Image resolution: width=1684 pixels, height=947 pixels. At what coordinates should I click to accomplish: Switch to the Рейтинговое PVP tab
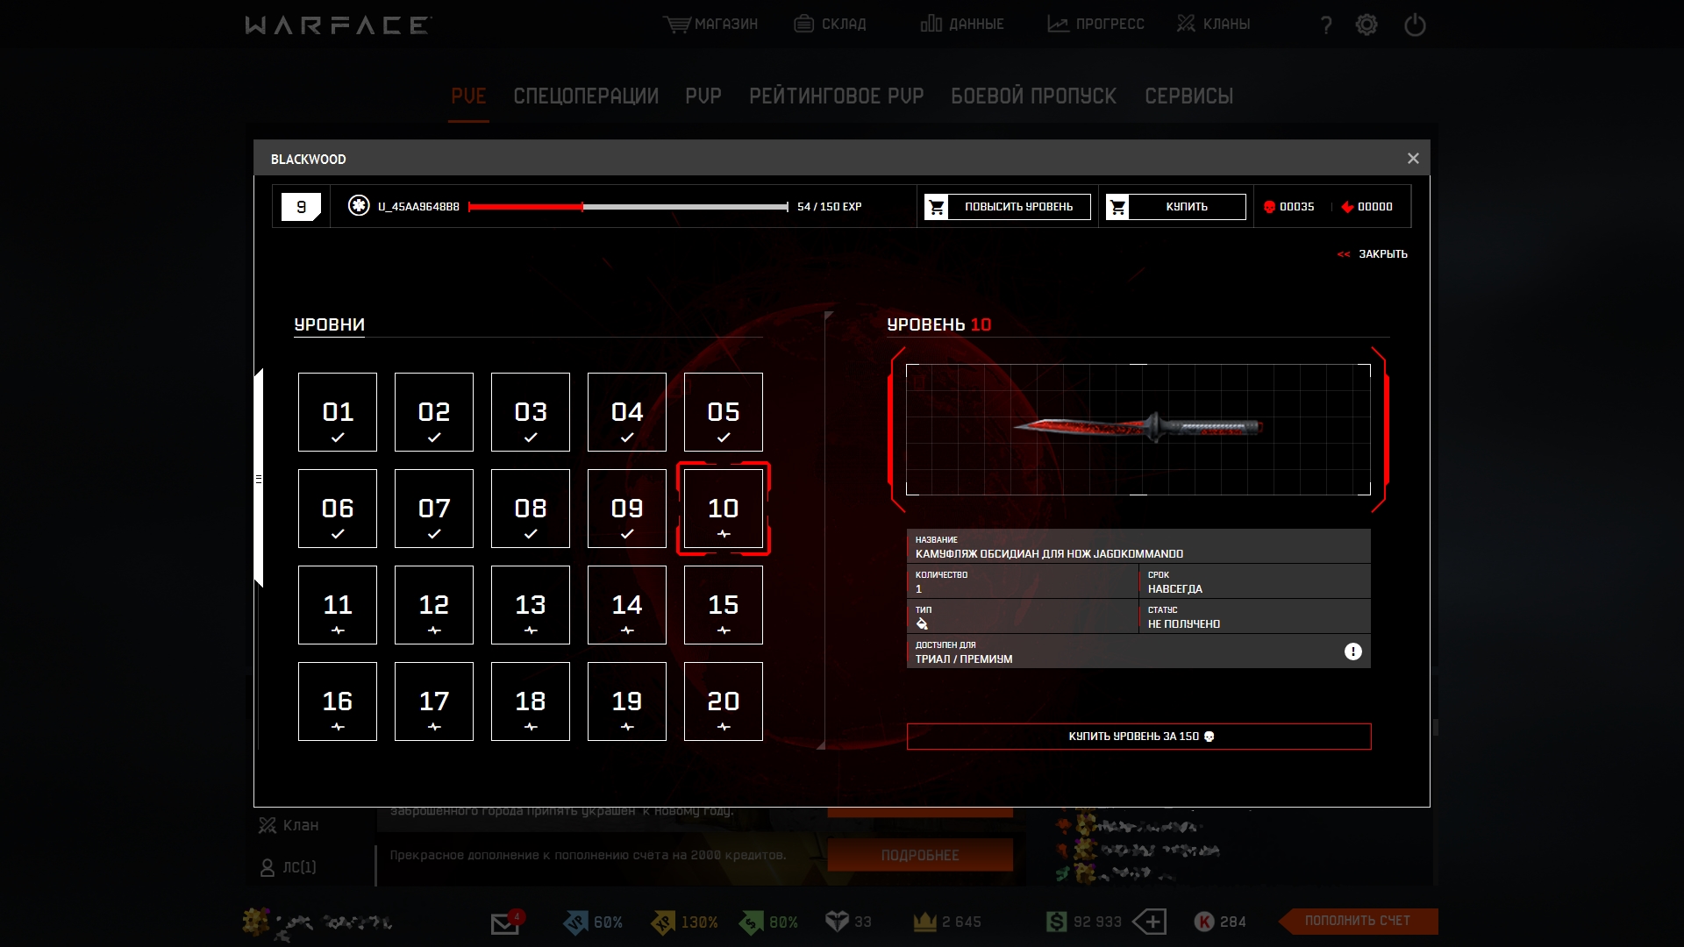pyautogui.click(x=837, y=96)
